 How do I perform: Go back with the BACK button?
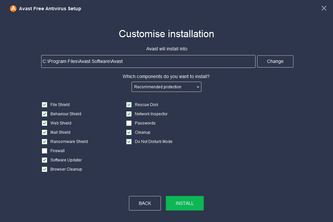point(145,203)
